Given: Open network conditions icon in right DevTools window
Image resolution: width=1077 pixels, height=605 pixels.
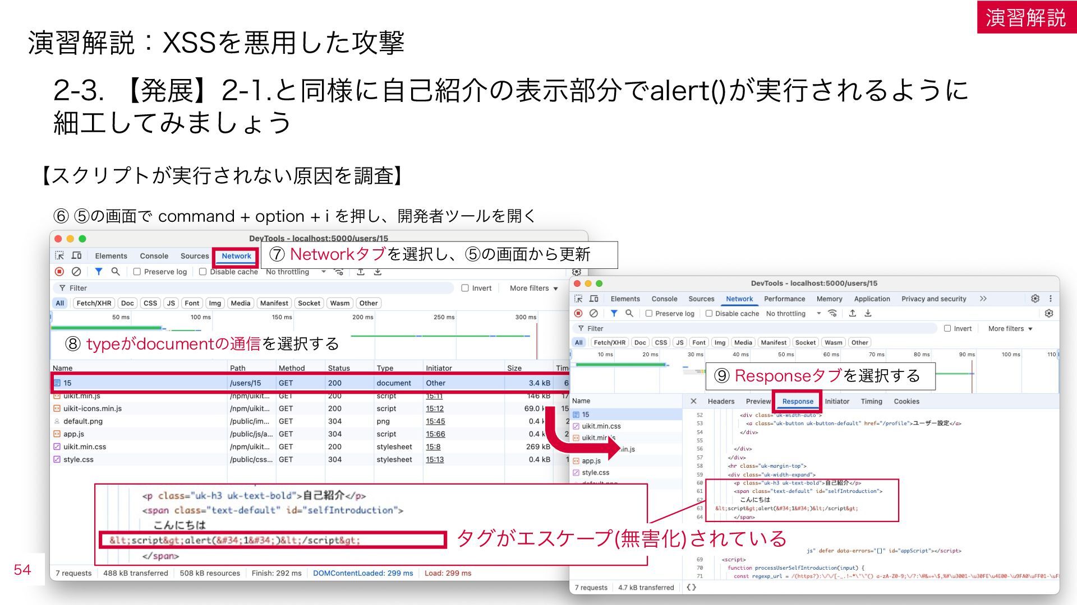Looking at the screenshot, I should (833, 314).
